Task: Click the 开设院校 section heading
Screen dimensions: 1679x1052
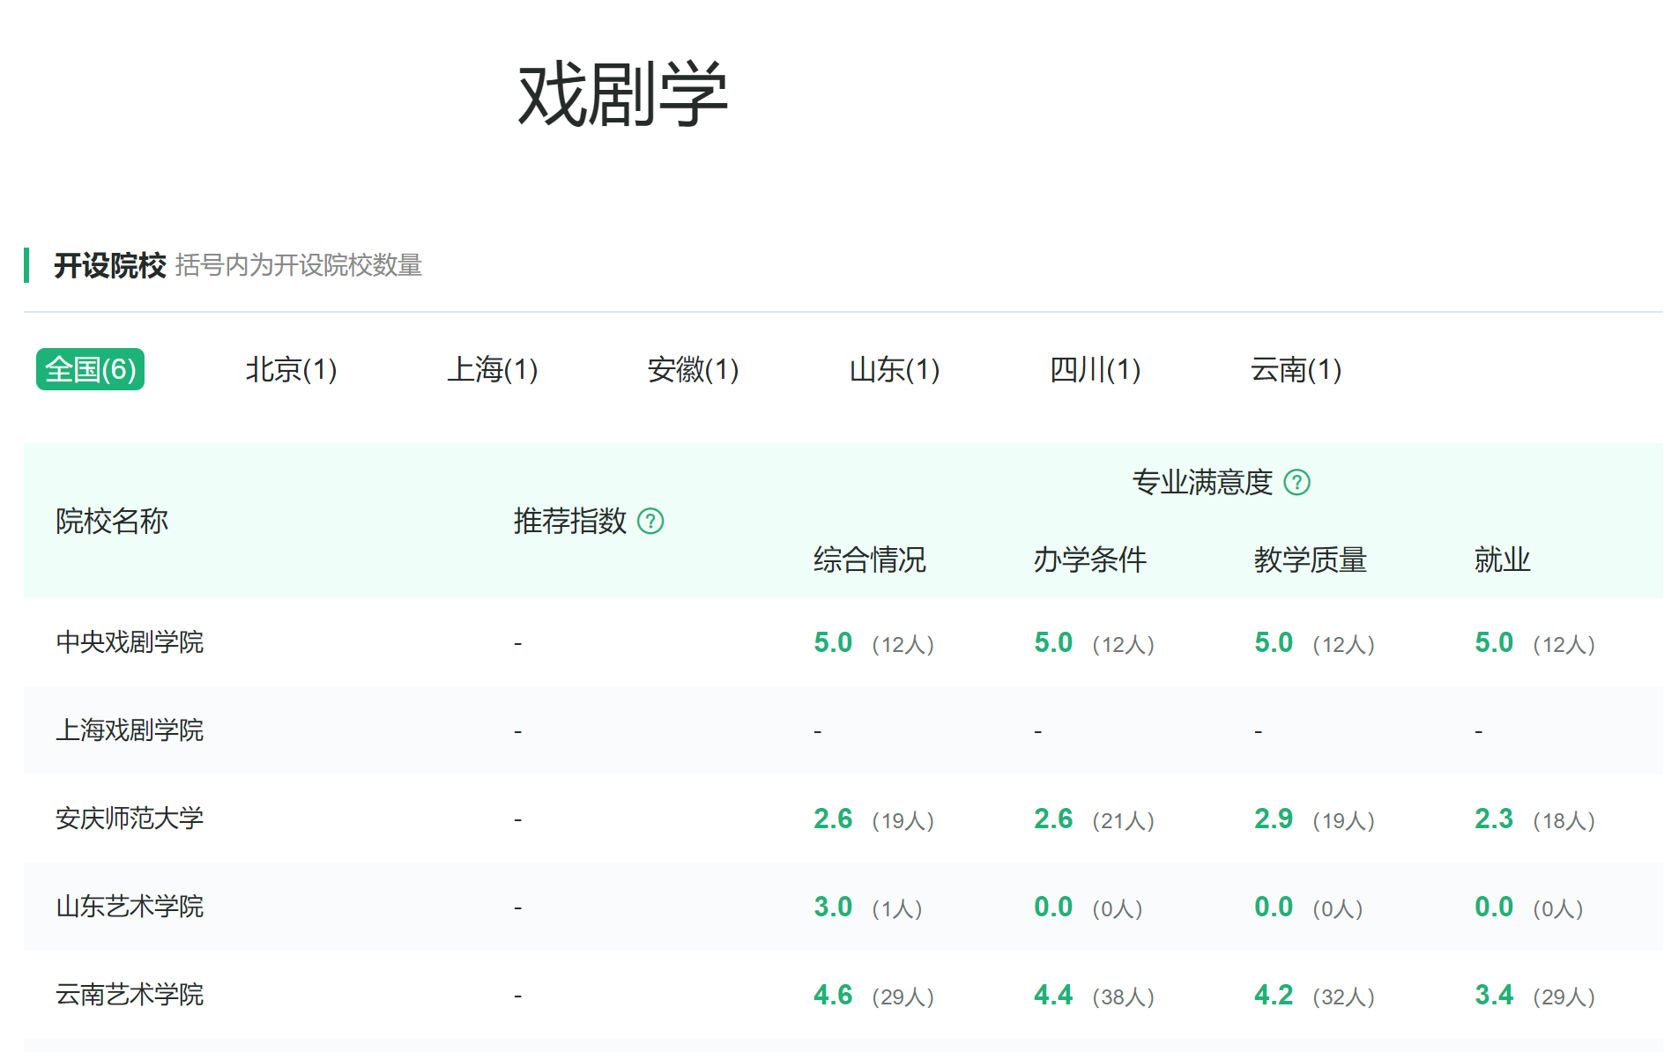Action: (x=109, y=265)
